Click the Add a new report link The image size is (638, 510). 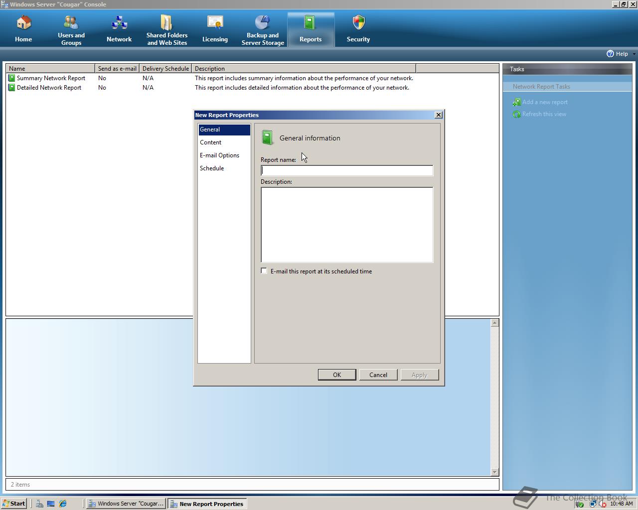(x=545, y=102)
